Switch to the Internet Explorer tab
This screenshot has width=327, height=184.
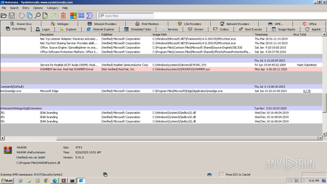click(100, 29)
